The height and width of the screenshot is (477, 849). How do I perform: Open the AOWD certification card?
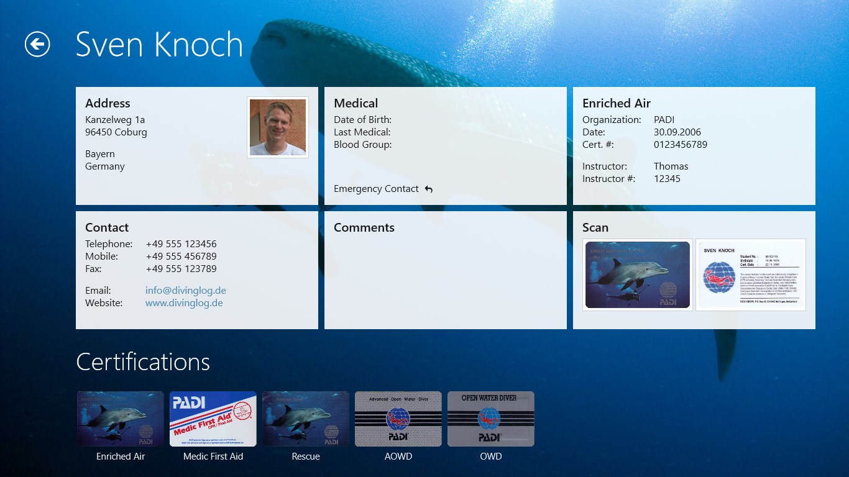[398, 418]
